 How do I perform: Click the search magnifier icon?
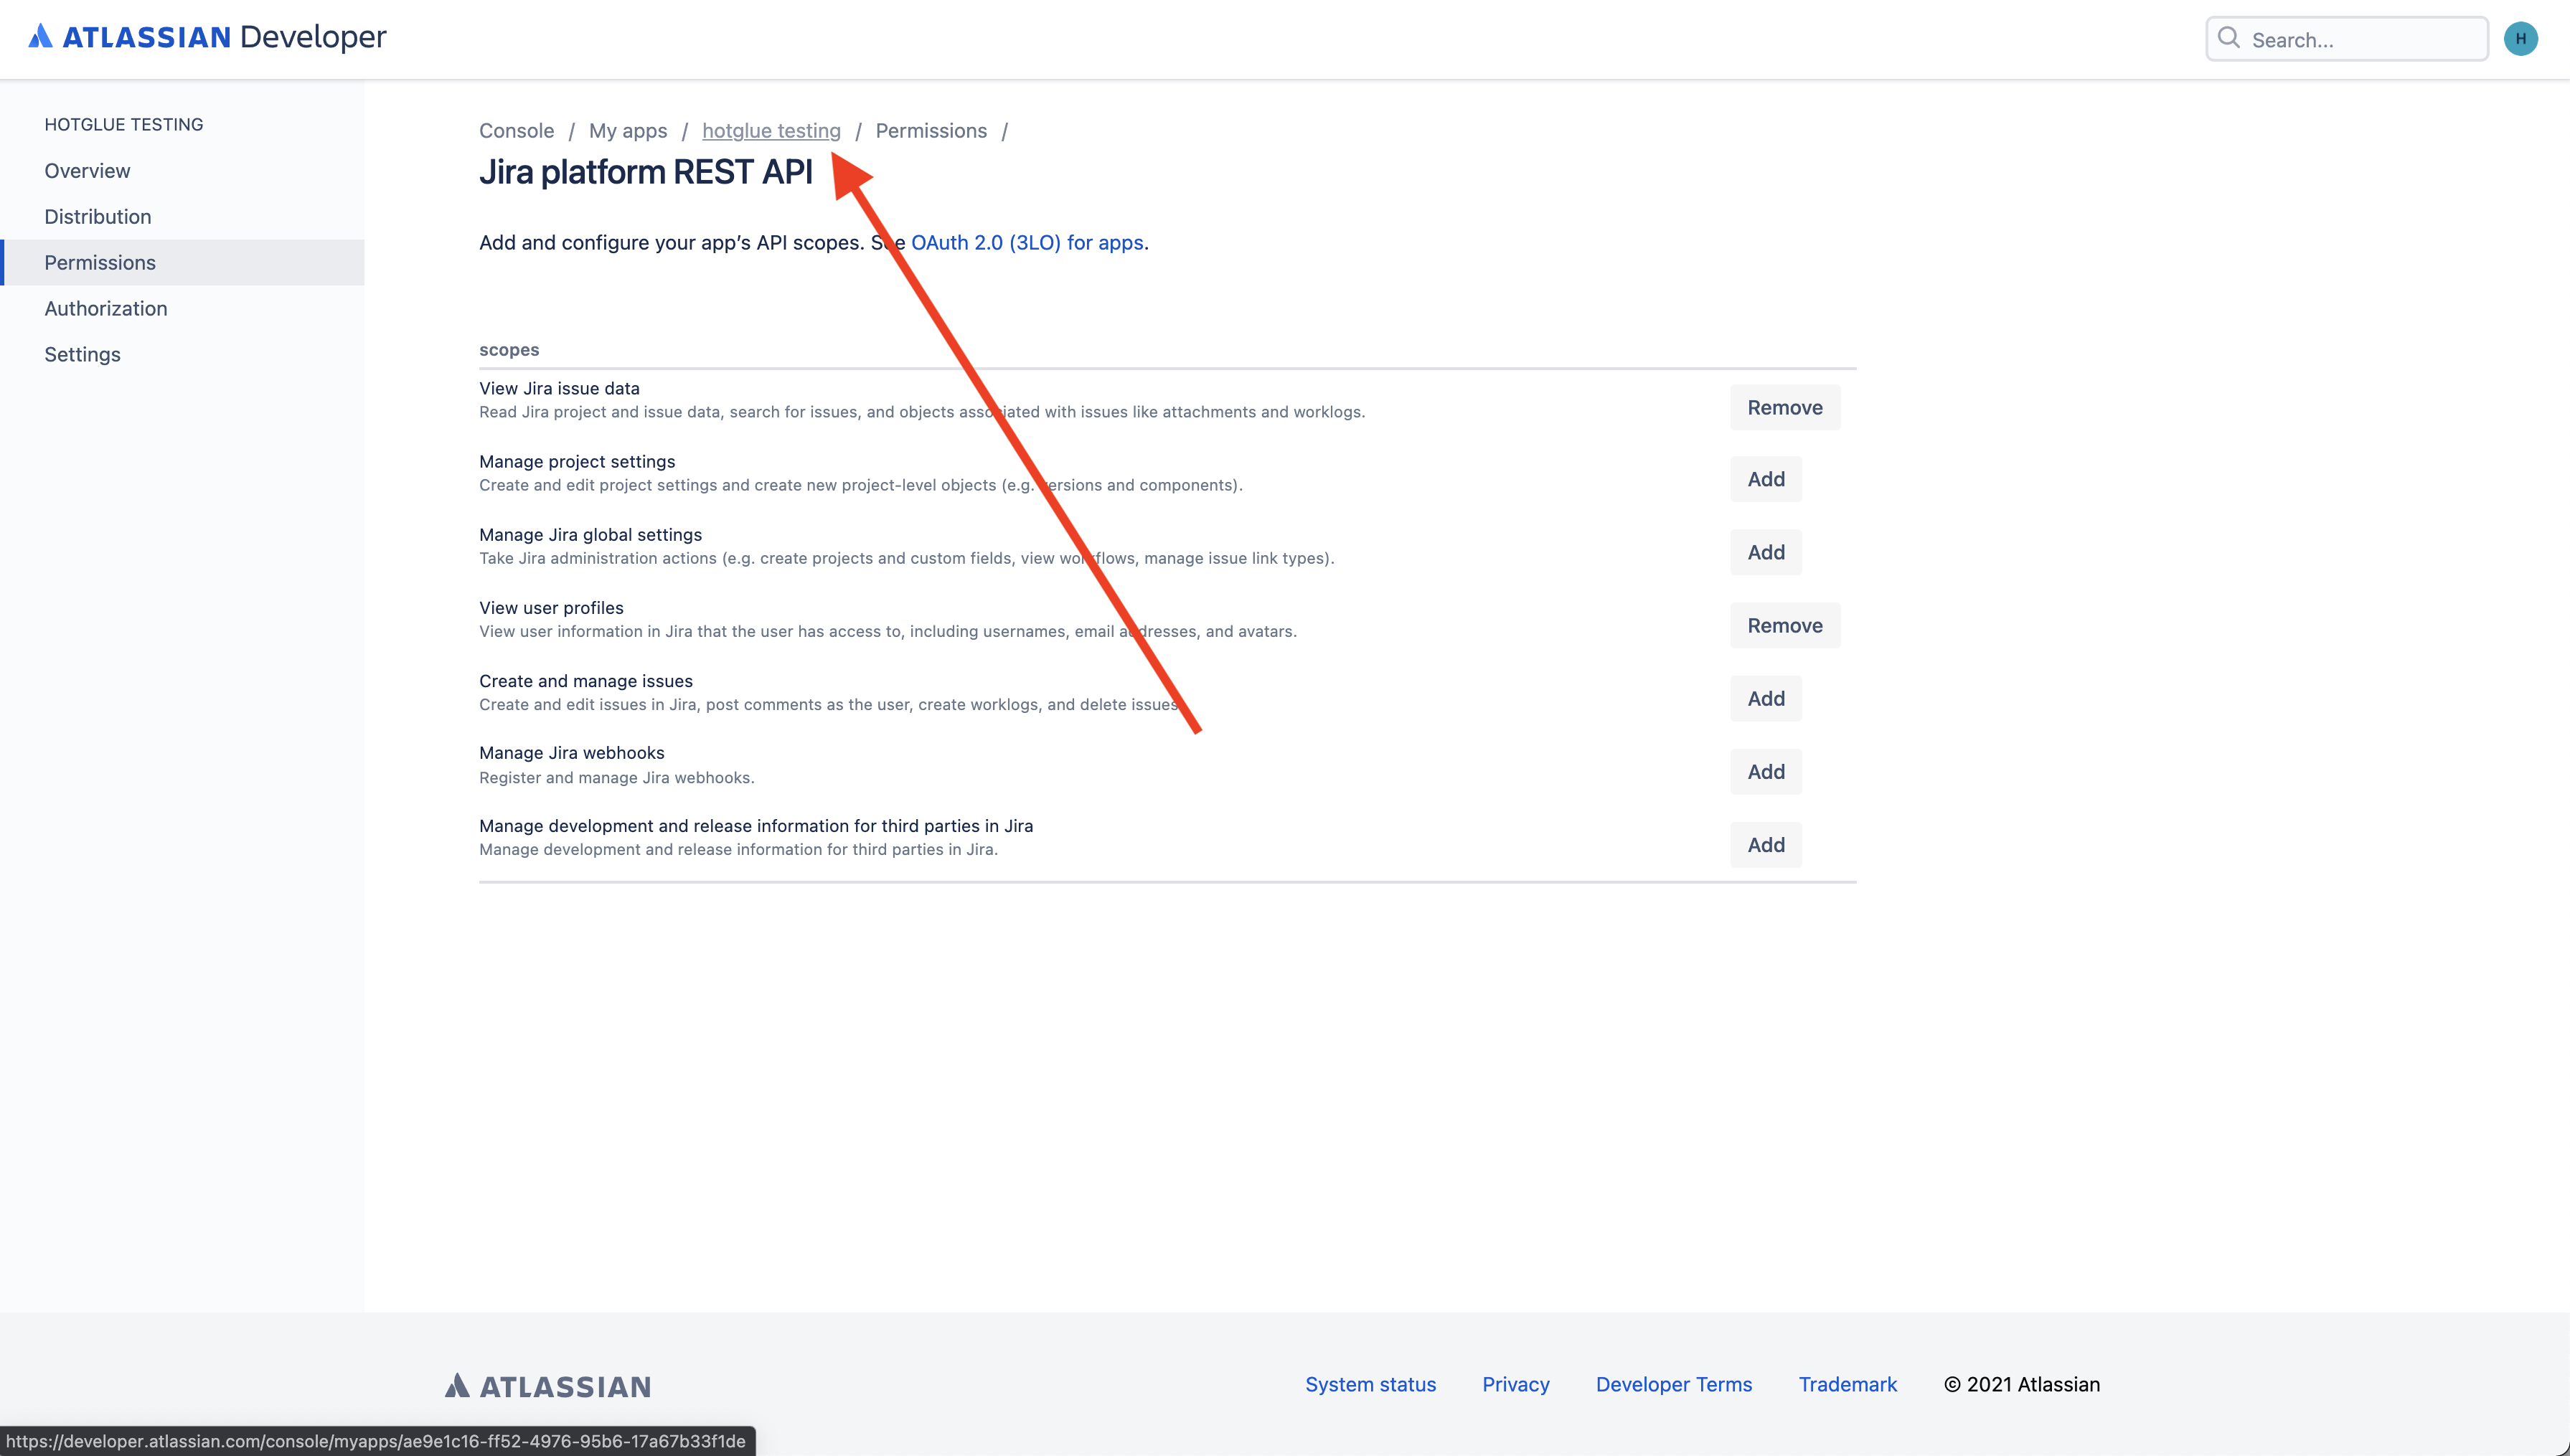point(2228,38)
